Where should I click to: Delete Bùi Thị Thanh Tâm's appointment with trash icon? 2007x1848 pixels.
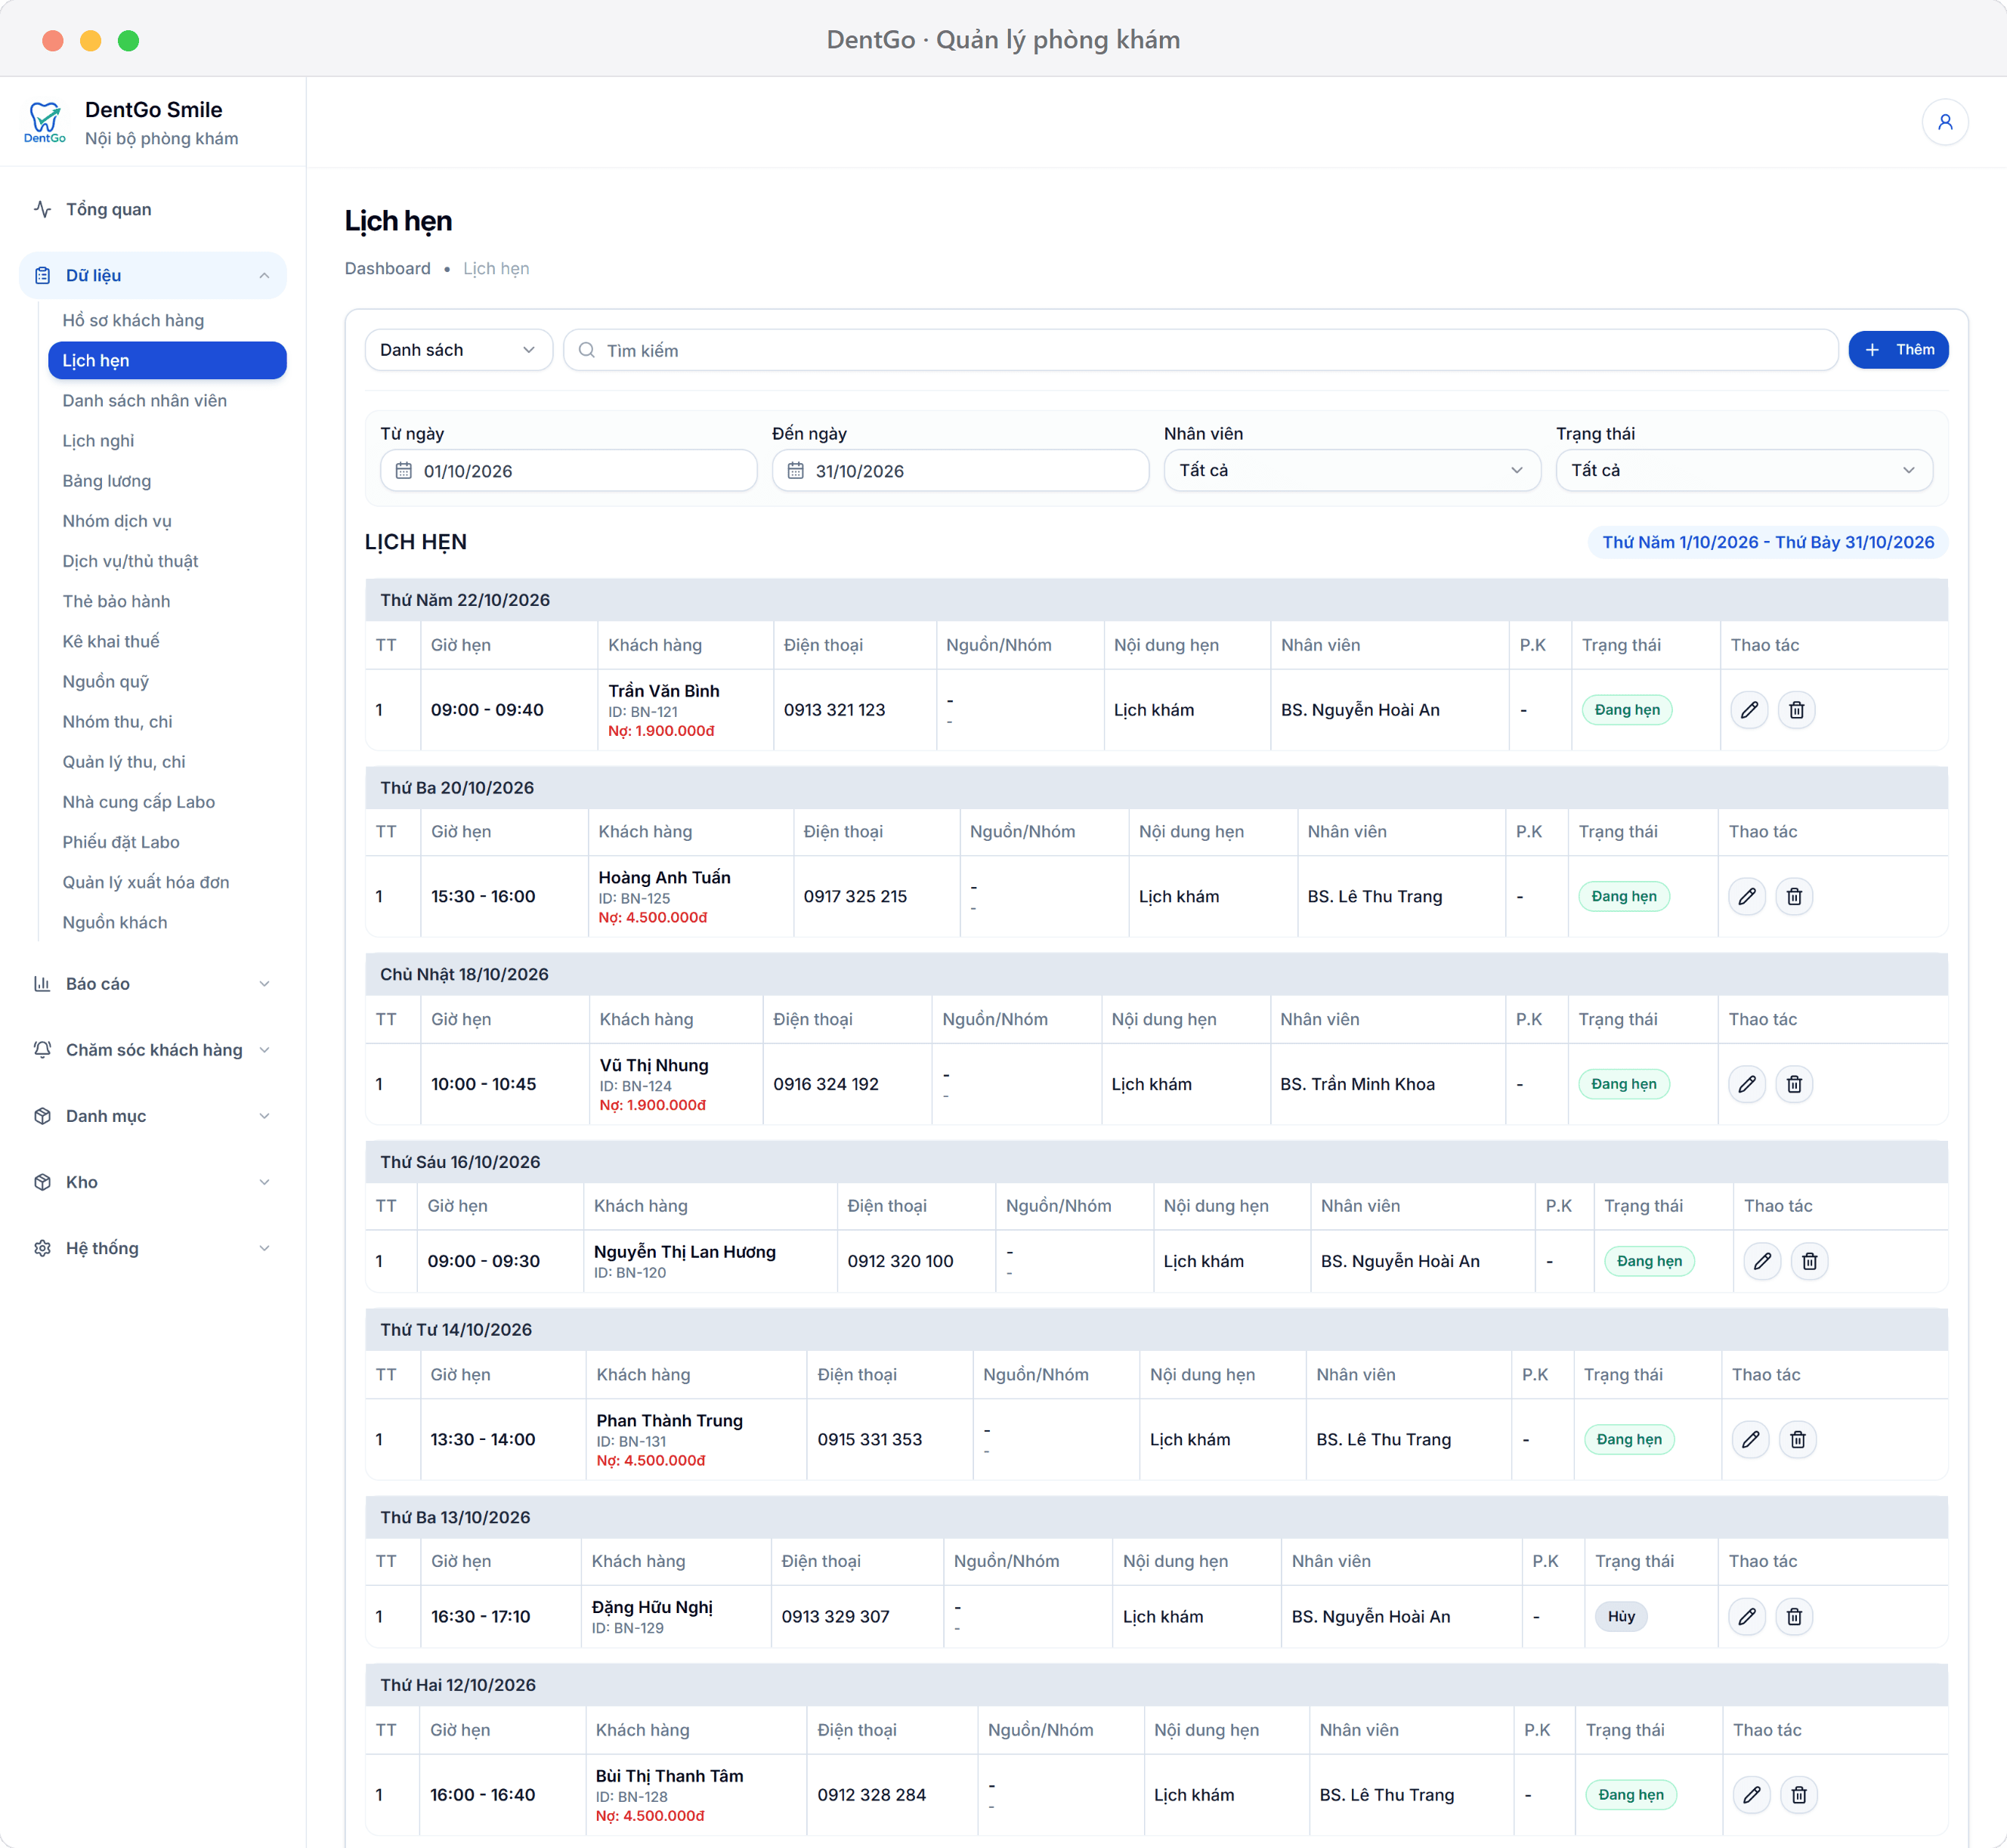[x=1798, y=1795]
